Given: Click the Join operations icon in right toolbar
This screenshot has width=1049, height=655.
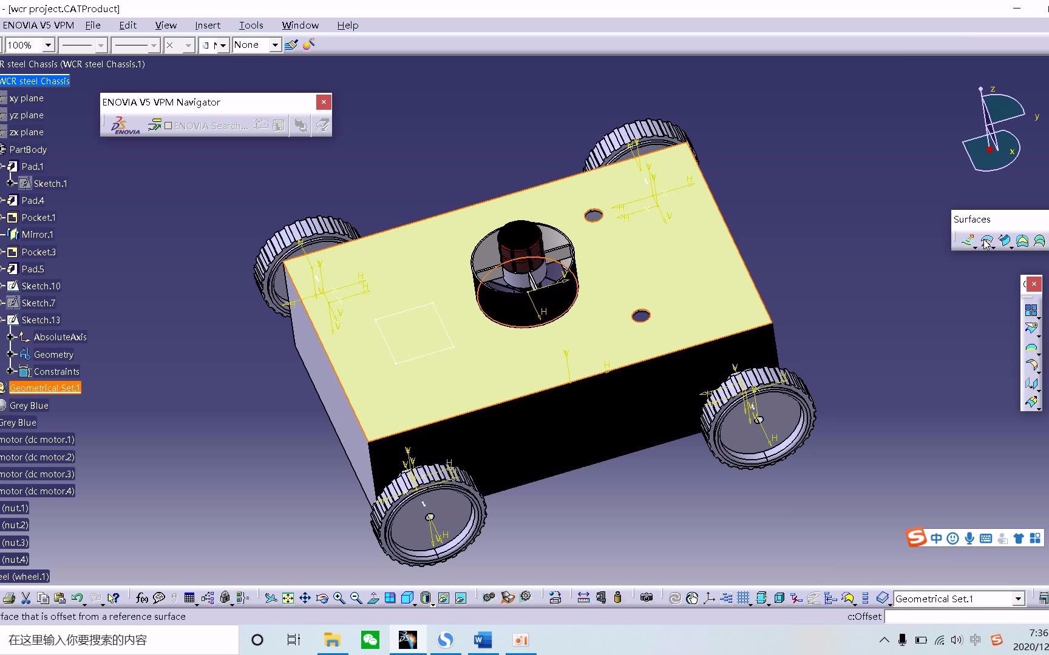Looking at the screenshot, I should (1031, 311).
